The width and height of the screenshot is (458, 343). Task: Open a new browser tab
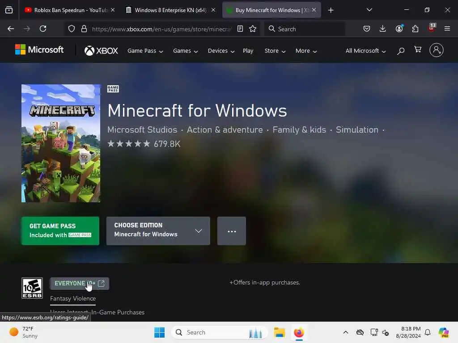[x=331, y=10]
